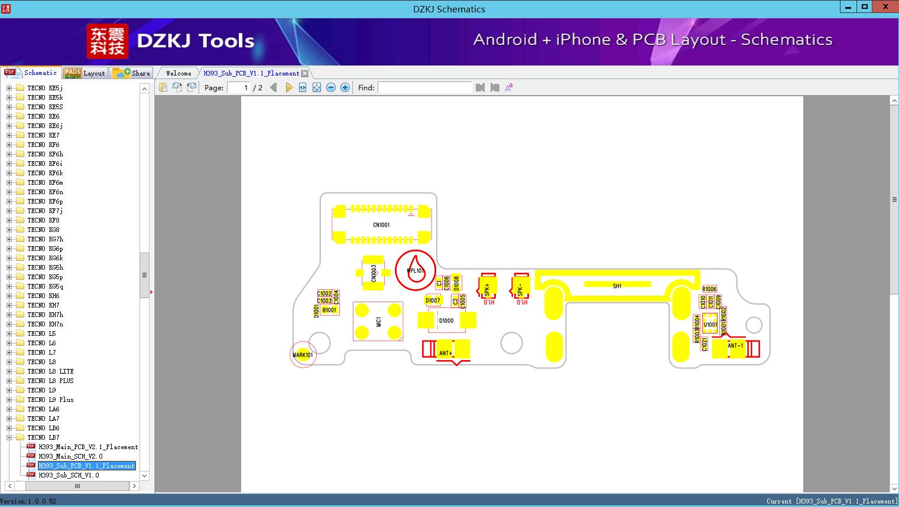Screen dimensions: 899x507
Task: Click the B1001 component label
Action: coord(329,310)
